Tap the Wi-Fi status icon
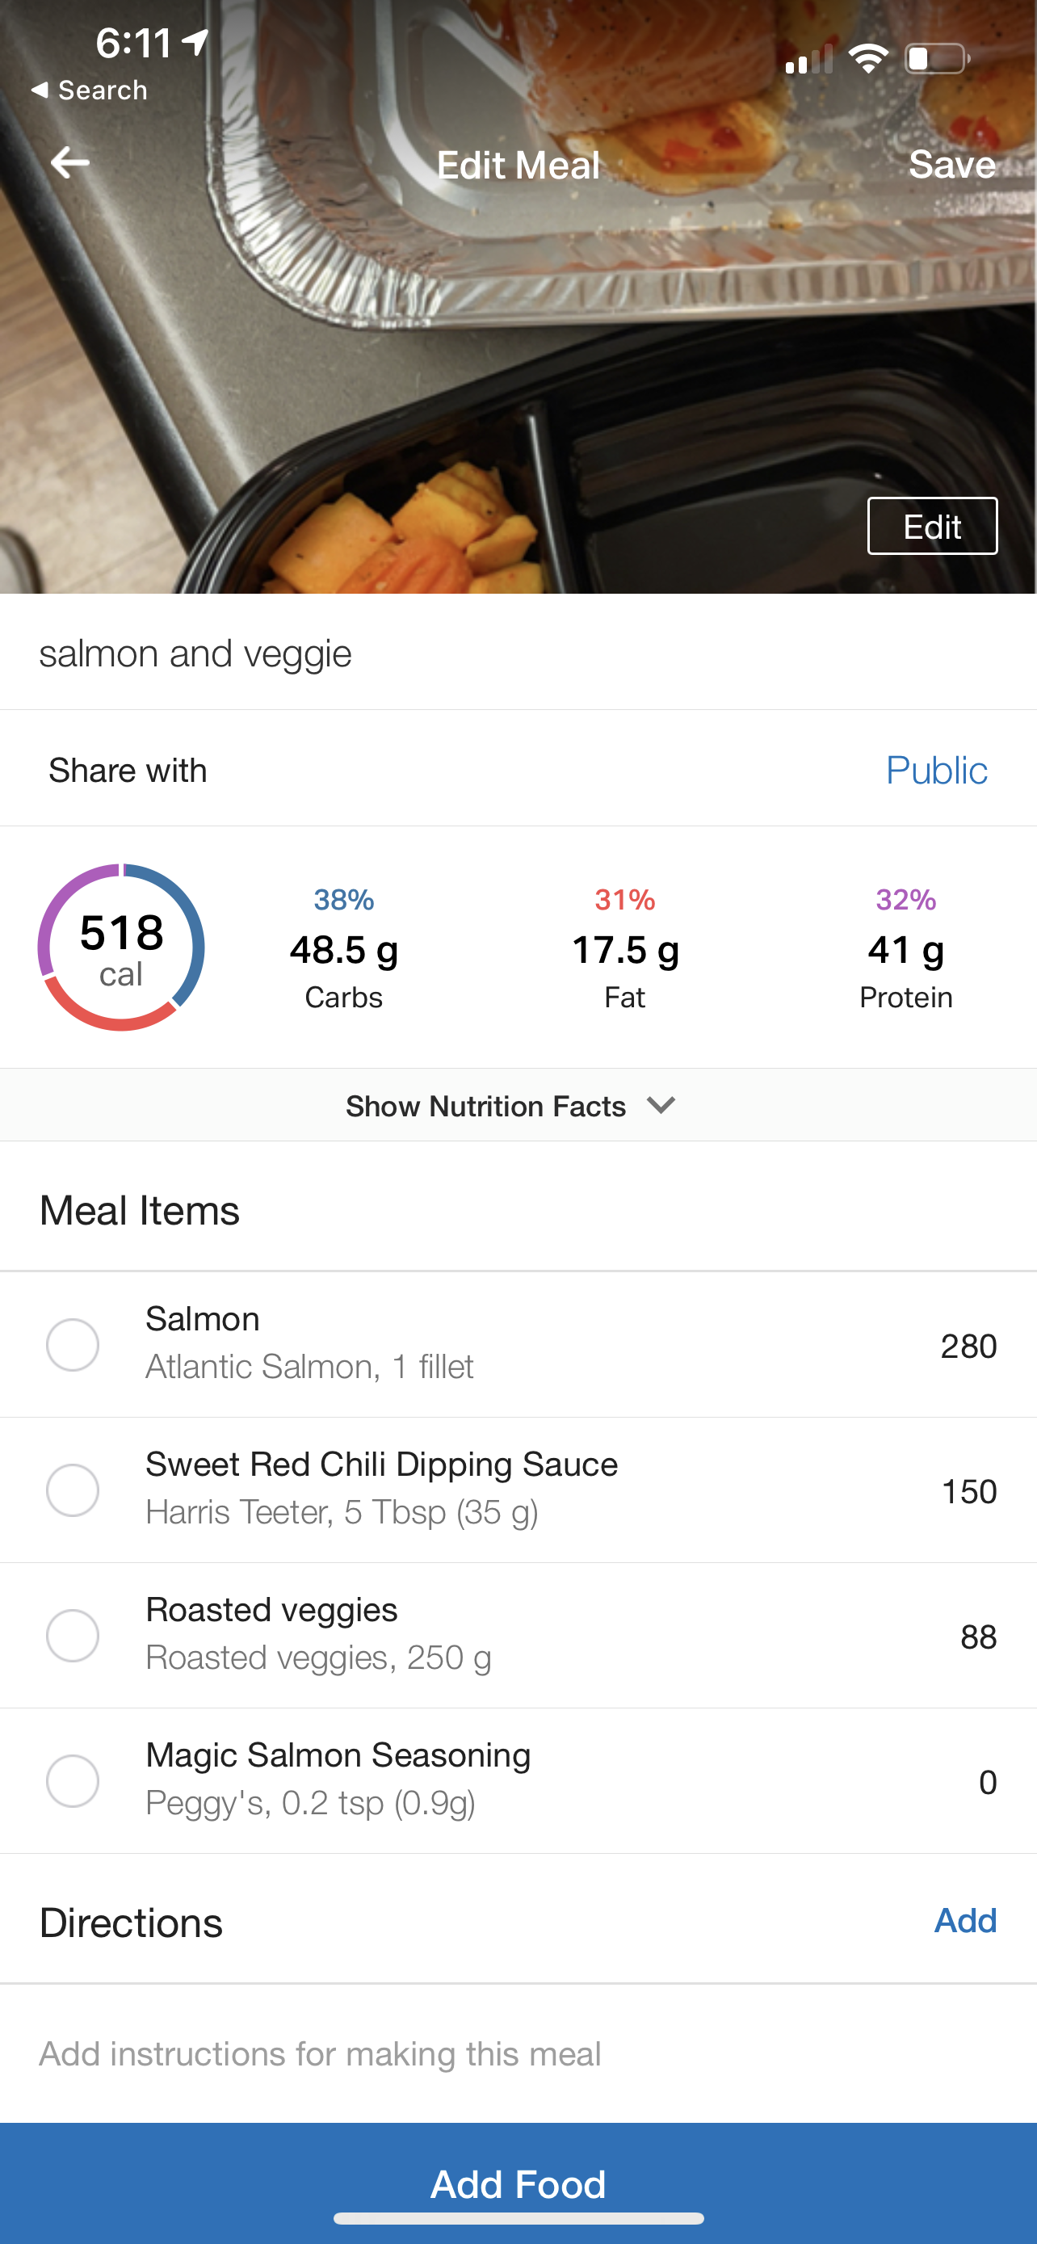 click(x=867, y=59)
